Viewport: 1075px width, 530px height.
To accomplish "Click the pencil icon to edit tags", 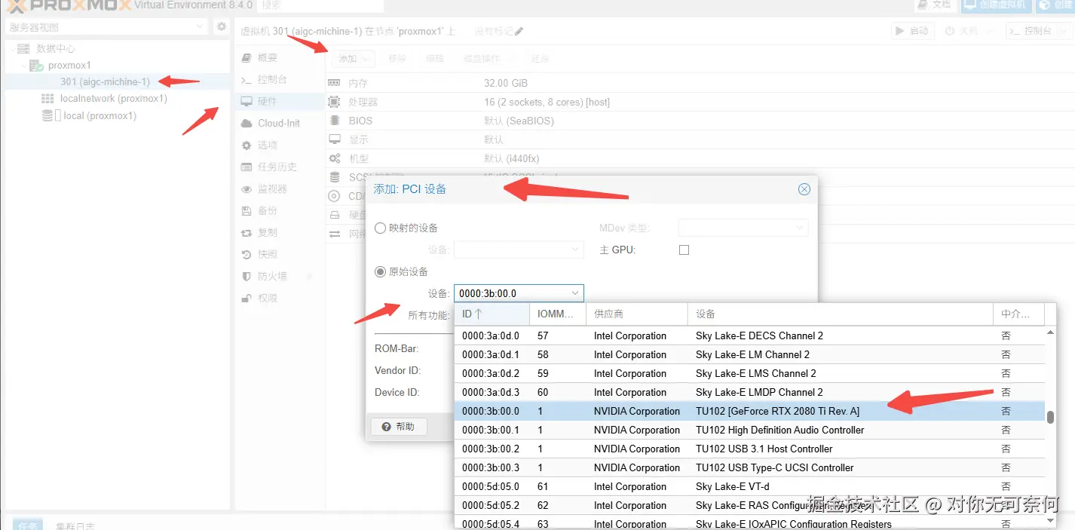I will pos(519,31).
